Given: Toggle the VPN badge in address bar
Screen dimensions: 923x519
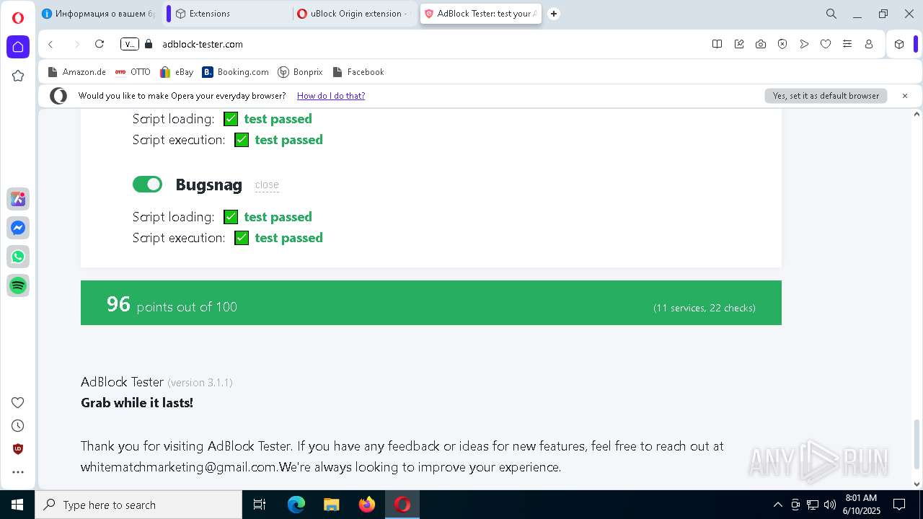Looking at the screenshot, I should [x=129, y=44].
